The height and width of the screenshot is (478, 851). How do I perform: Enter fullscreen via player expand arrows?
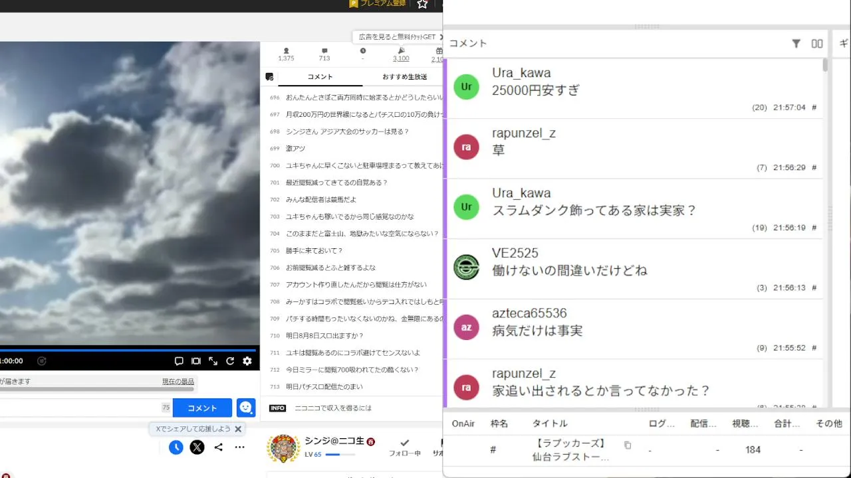(x=213, y=361)
